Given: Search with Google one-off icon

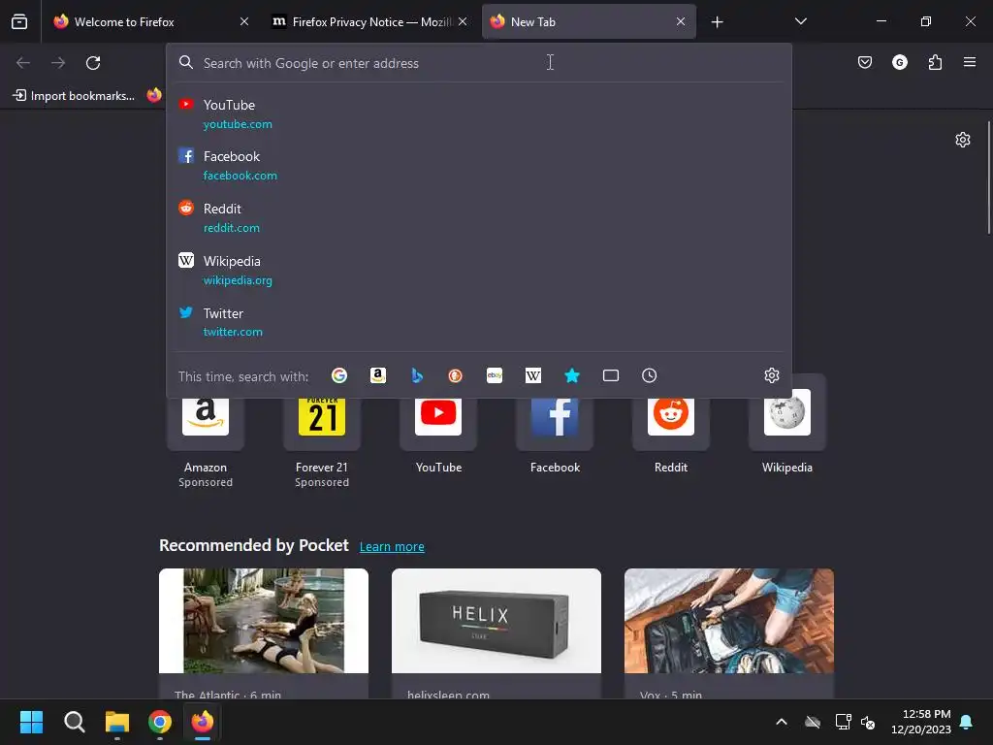Looking at the screenshot, I should (x=339, y=375).
